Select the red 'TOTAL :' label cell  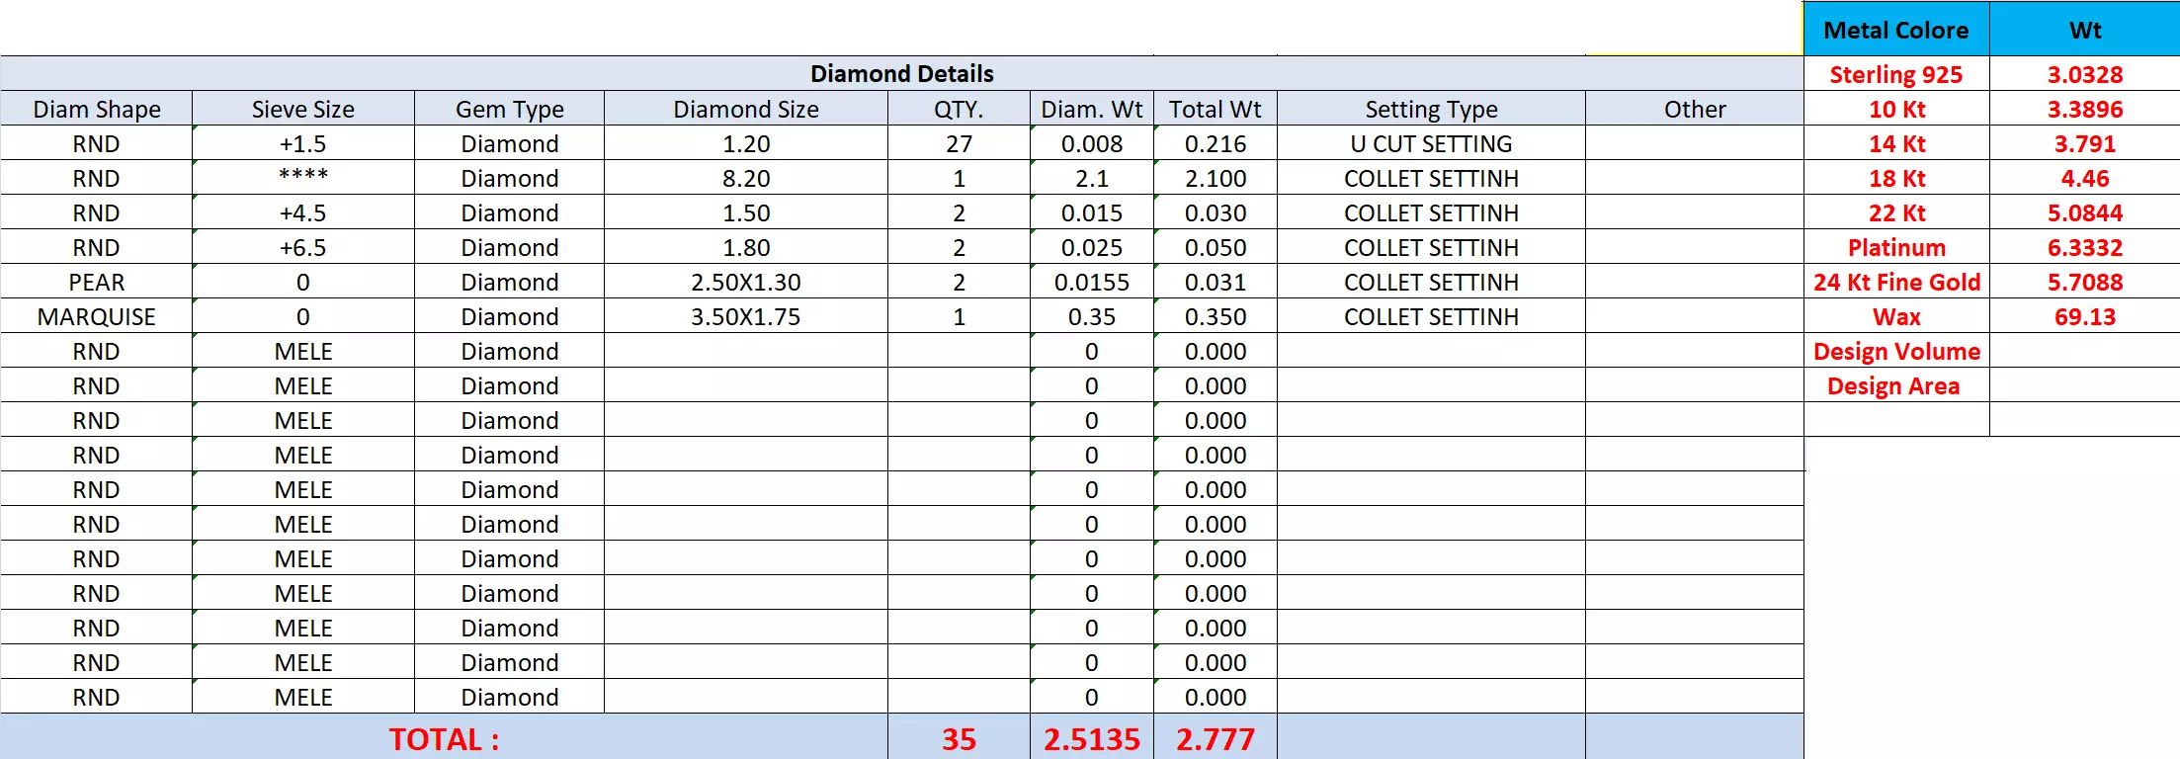(444, 738)
